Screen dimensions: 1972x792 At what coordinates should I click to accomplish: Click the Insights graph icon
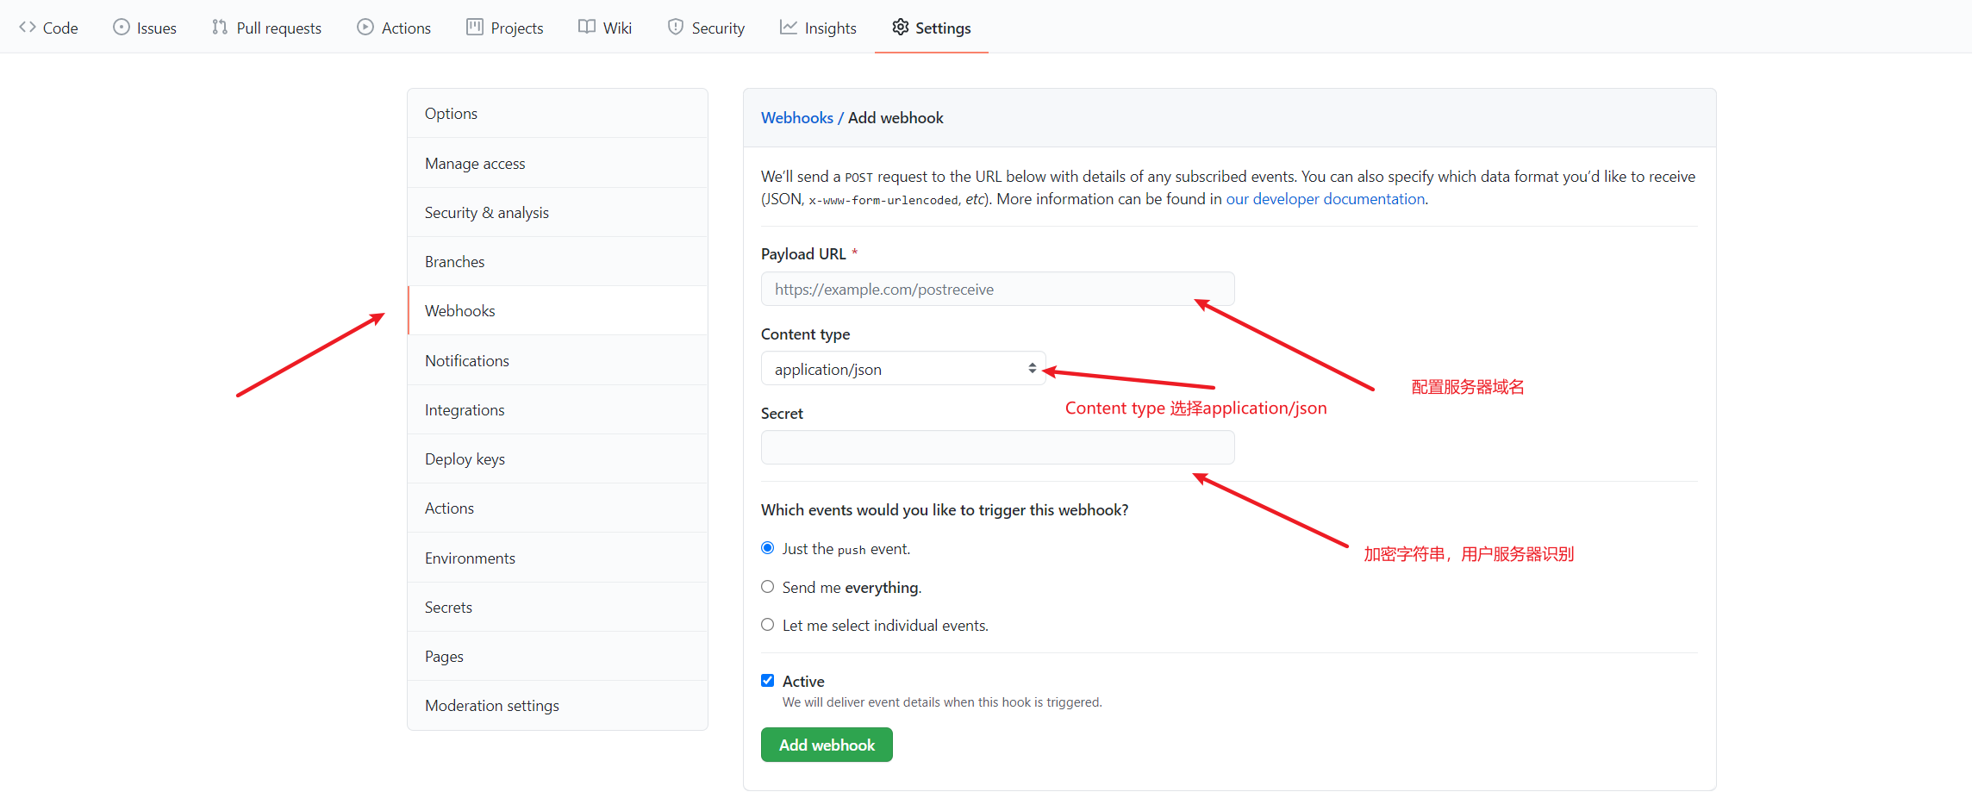(x=788, y=28)
